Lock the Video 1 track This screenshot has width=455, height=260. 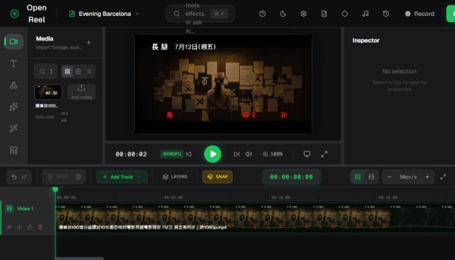[30, 227]
